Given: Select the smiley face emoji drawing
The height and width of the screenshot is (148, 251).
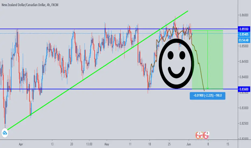Looking at the screenshot, I should [176, 64].
